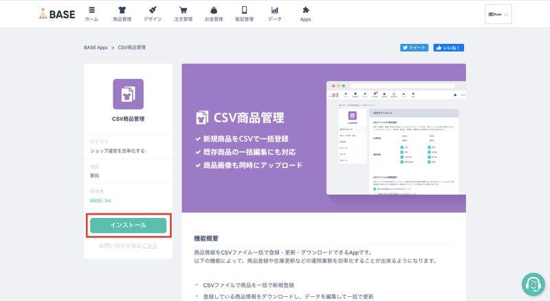Click the CSVファイルで商品を一括で新規登録 bullet

pos(249,285)
